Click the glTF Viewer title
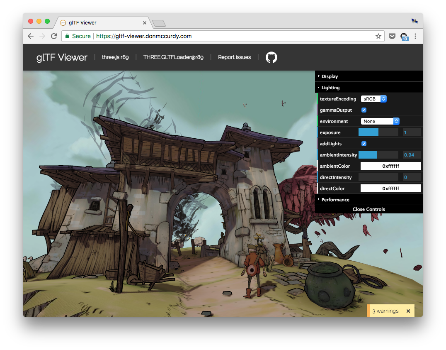Viewport: 446px width, 350px height. pos(62,57)
